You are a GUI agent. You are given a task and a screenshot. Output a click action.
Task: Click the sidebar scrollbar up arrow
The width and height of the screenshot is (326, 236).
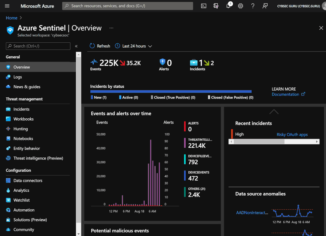79,55
